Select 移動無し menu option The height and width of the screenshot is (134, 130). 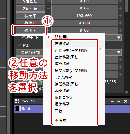74,37
